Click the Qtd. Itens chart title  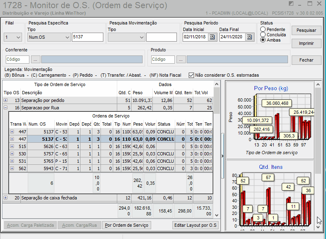point(270,167)
